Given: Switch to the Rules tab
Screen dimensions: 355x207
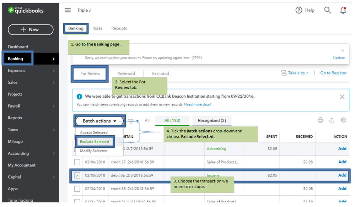Looking at the screenshot, I should point(97,28).
